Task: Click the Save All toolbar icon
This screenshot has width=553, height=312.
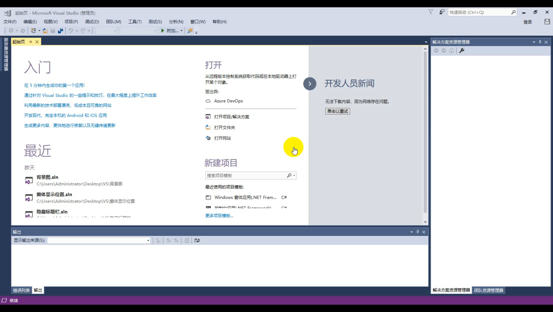Action: click(60, 31)
